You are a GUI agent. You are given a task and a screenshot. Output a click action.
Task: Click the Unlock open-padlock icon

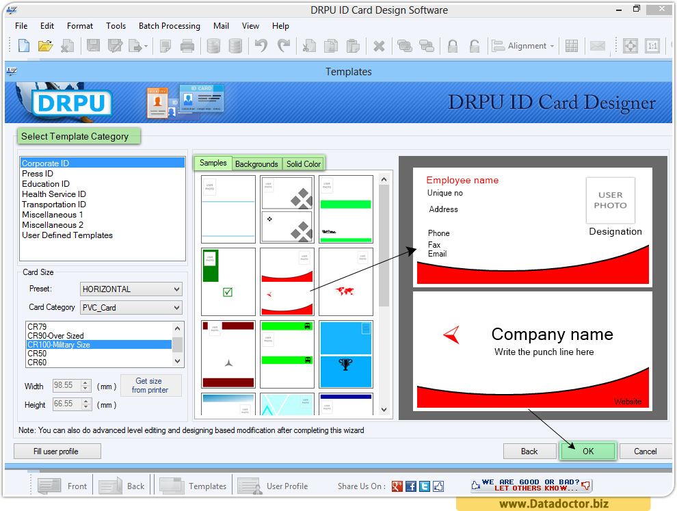[x=474, y=45]
